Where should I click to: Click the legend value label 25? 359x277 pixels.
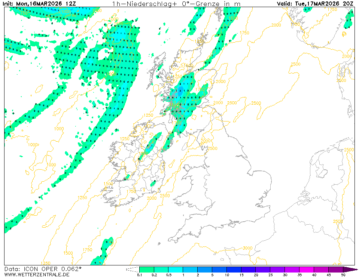pyautogui.click(x=270, y=275)
